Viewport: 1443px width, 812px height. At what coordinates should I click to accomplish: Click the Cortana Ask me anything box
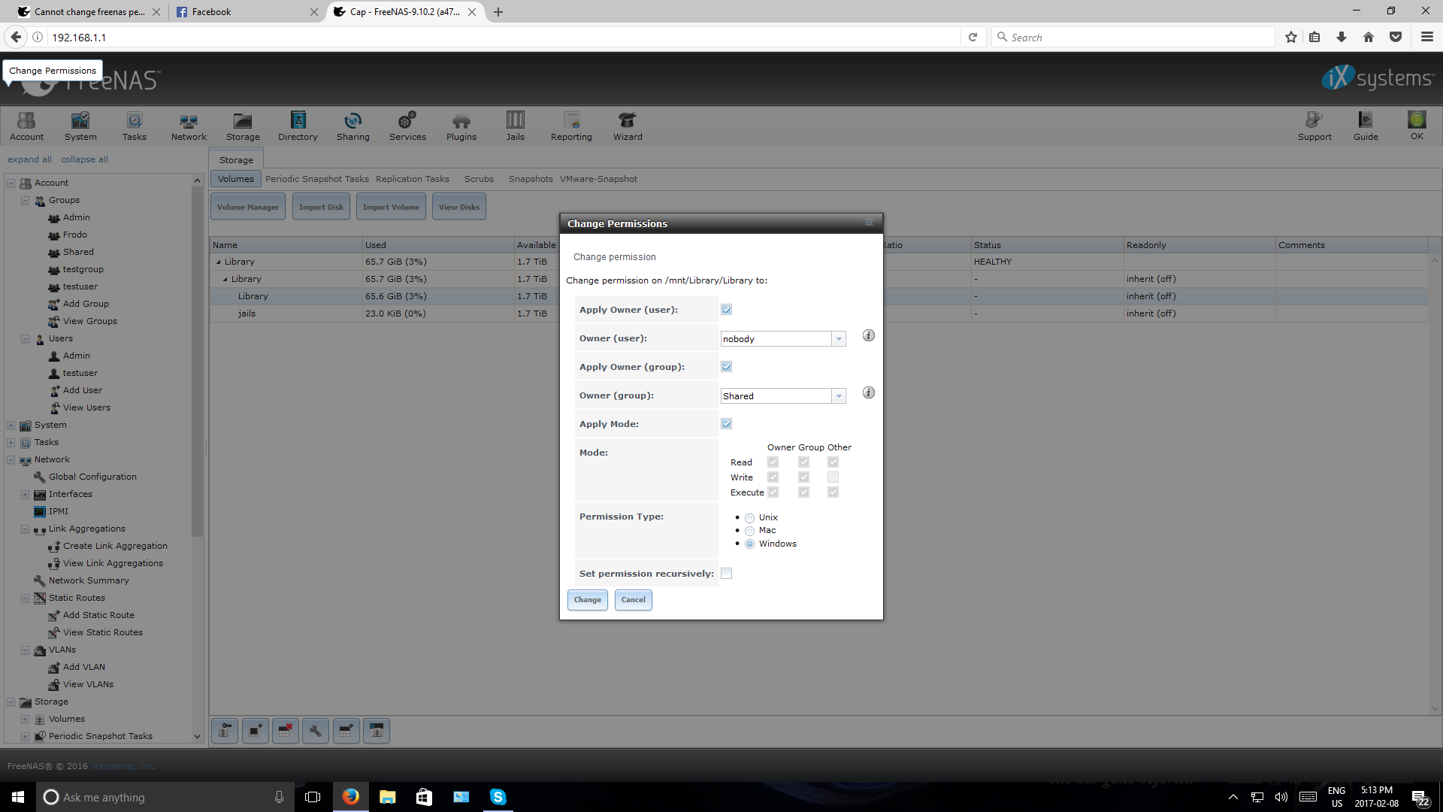pos(164,797)
